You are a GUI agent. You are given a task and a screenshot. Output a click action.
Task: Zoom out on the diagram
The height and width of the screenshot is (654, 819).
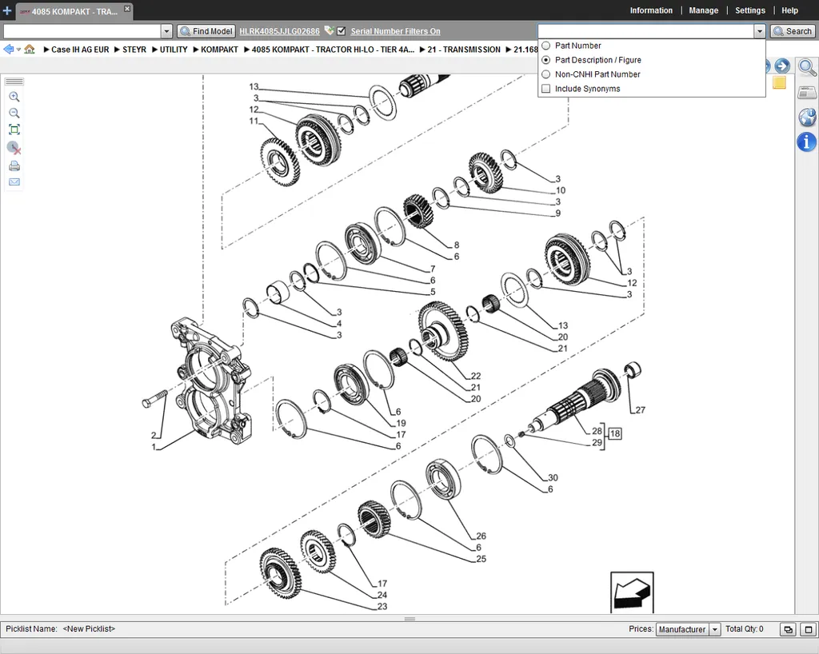[14, 113]
